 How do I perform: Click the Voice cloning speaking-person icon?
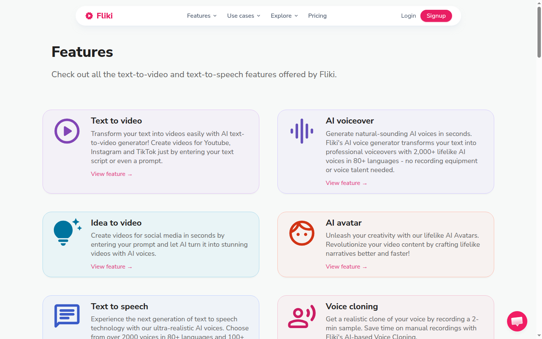click(x=302, y=316)
